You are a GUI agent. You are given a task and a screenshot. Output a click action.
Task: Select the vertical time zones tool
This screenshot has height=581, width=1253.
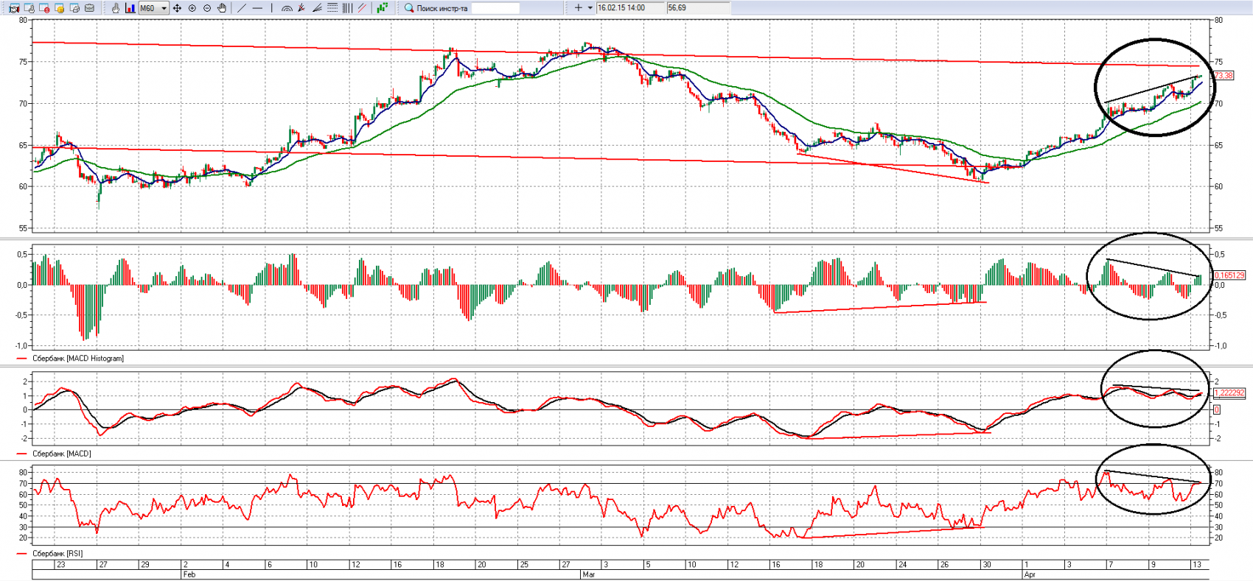tap(347, 8)
